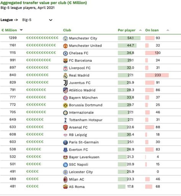Select the Club column header
The width and height of the screenshot is (181, 196).
coord(67,30)
